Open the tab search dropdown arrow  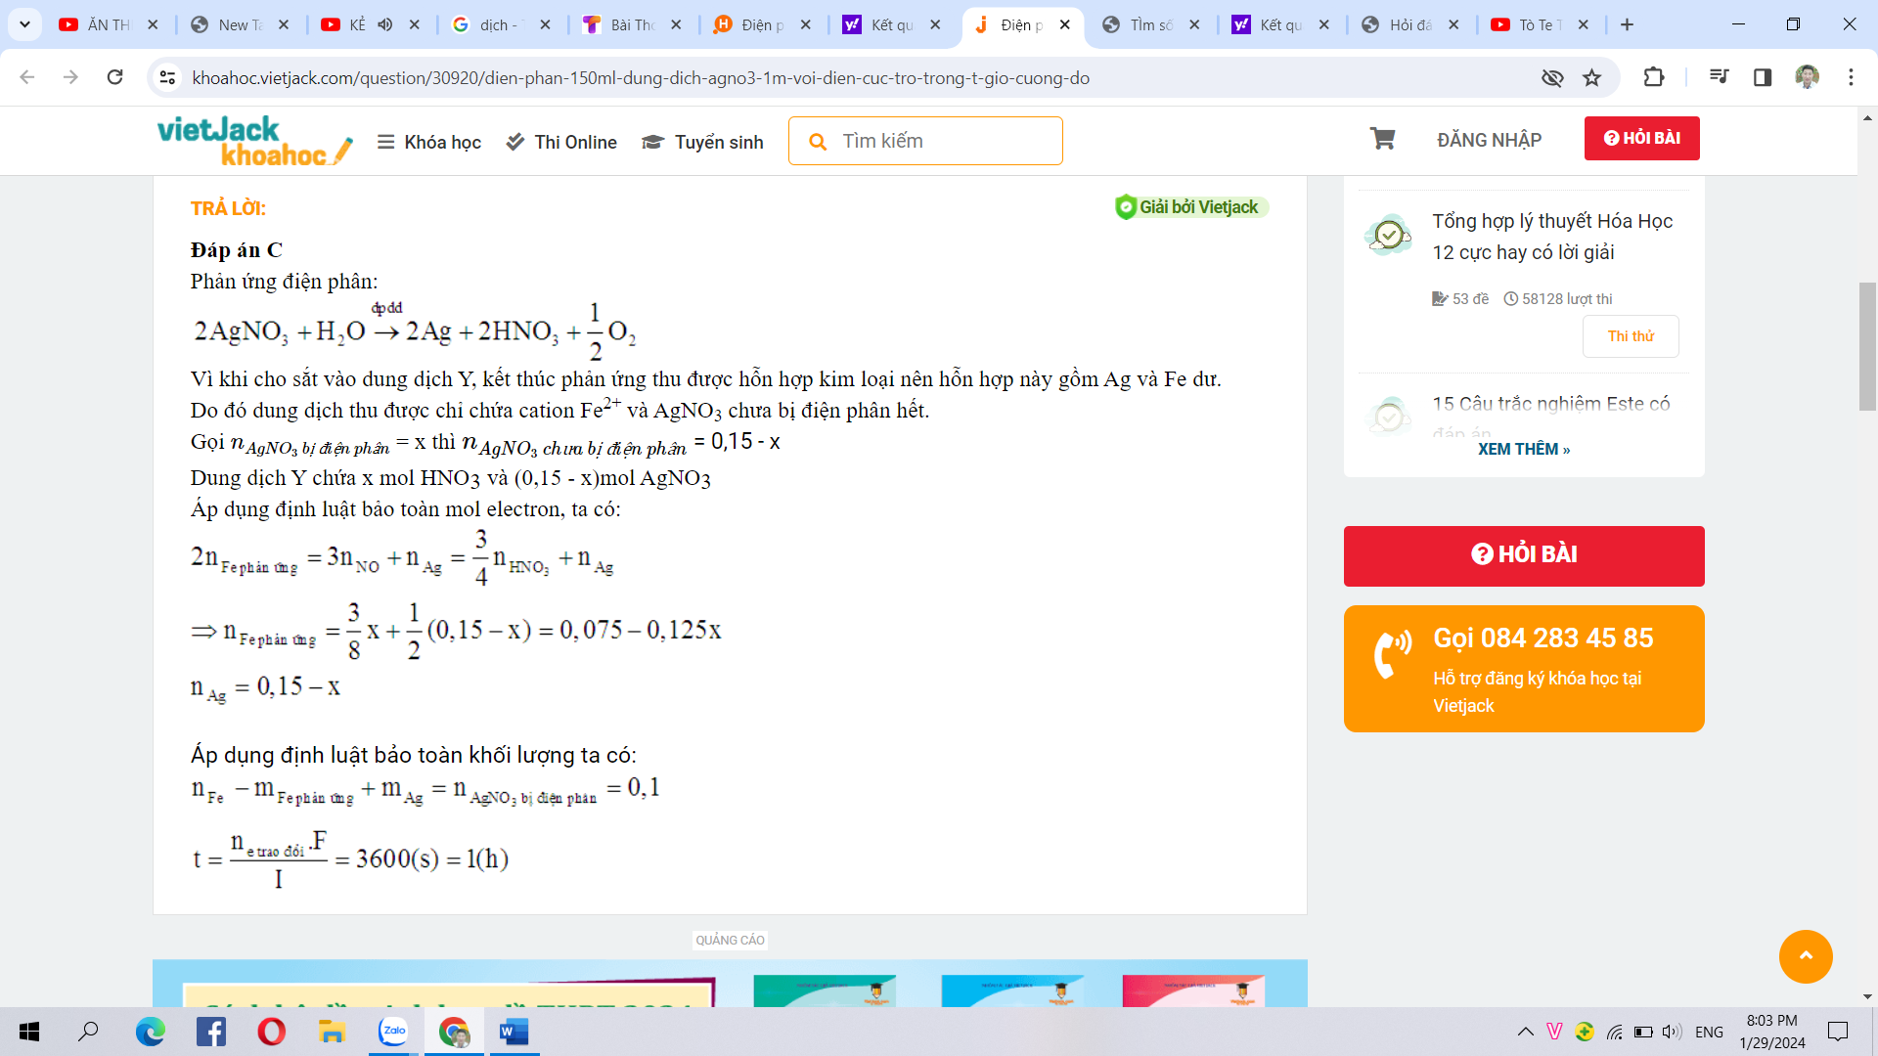coord(24,24)
